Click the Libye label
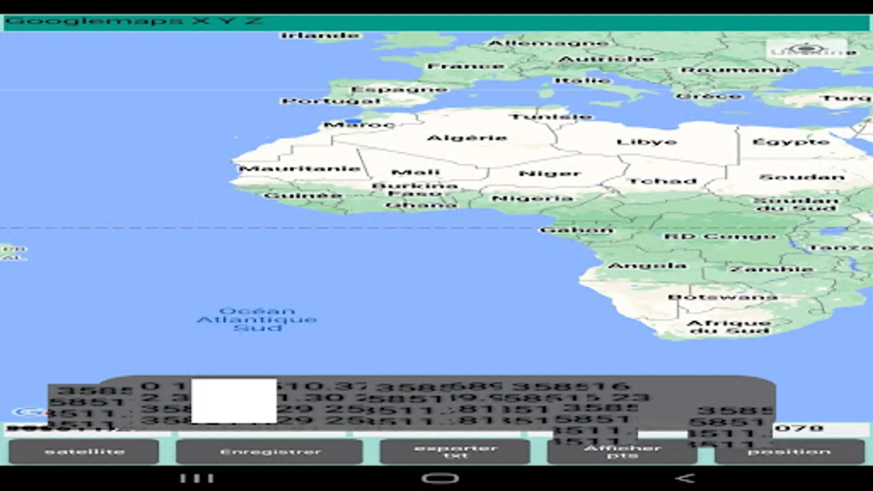The height and width of the screenshot is (491, 873). click(x=647, y=142)
